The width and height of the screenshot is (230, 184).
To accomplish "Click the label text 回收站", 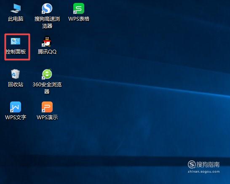I will click(16, 85).
